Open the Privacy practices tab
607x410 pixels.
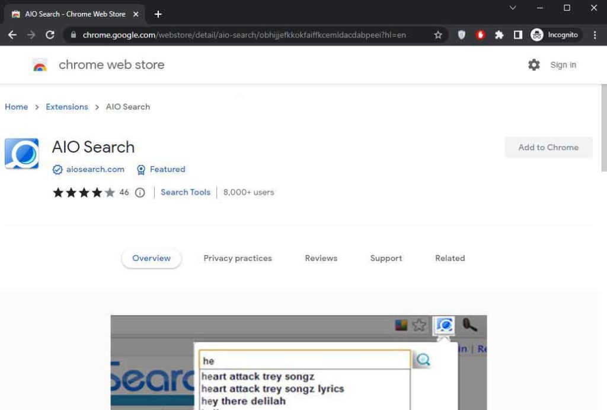[x=238, y=258]
